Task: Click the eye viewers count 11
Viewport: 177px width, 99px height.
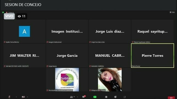Action: tap(22, 16)
